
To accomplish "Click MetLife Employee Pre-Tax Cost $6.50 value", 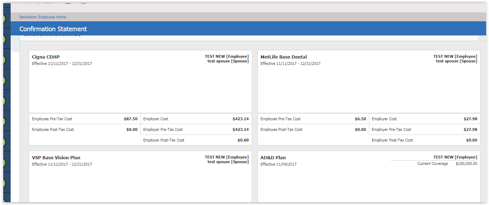I will [x=360, y=119].
